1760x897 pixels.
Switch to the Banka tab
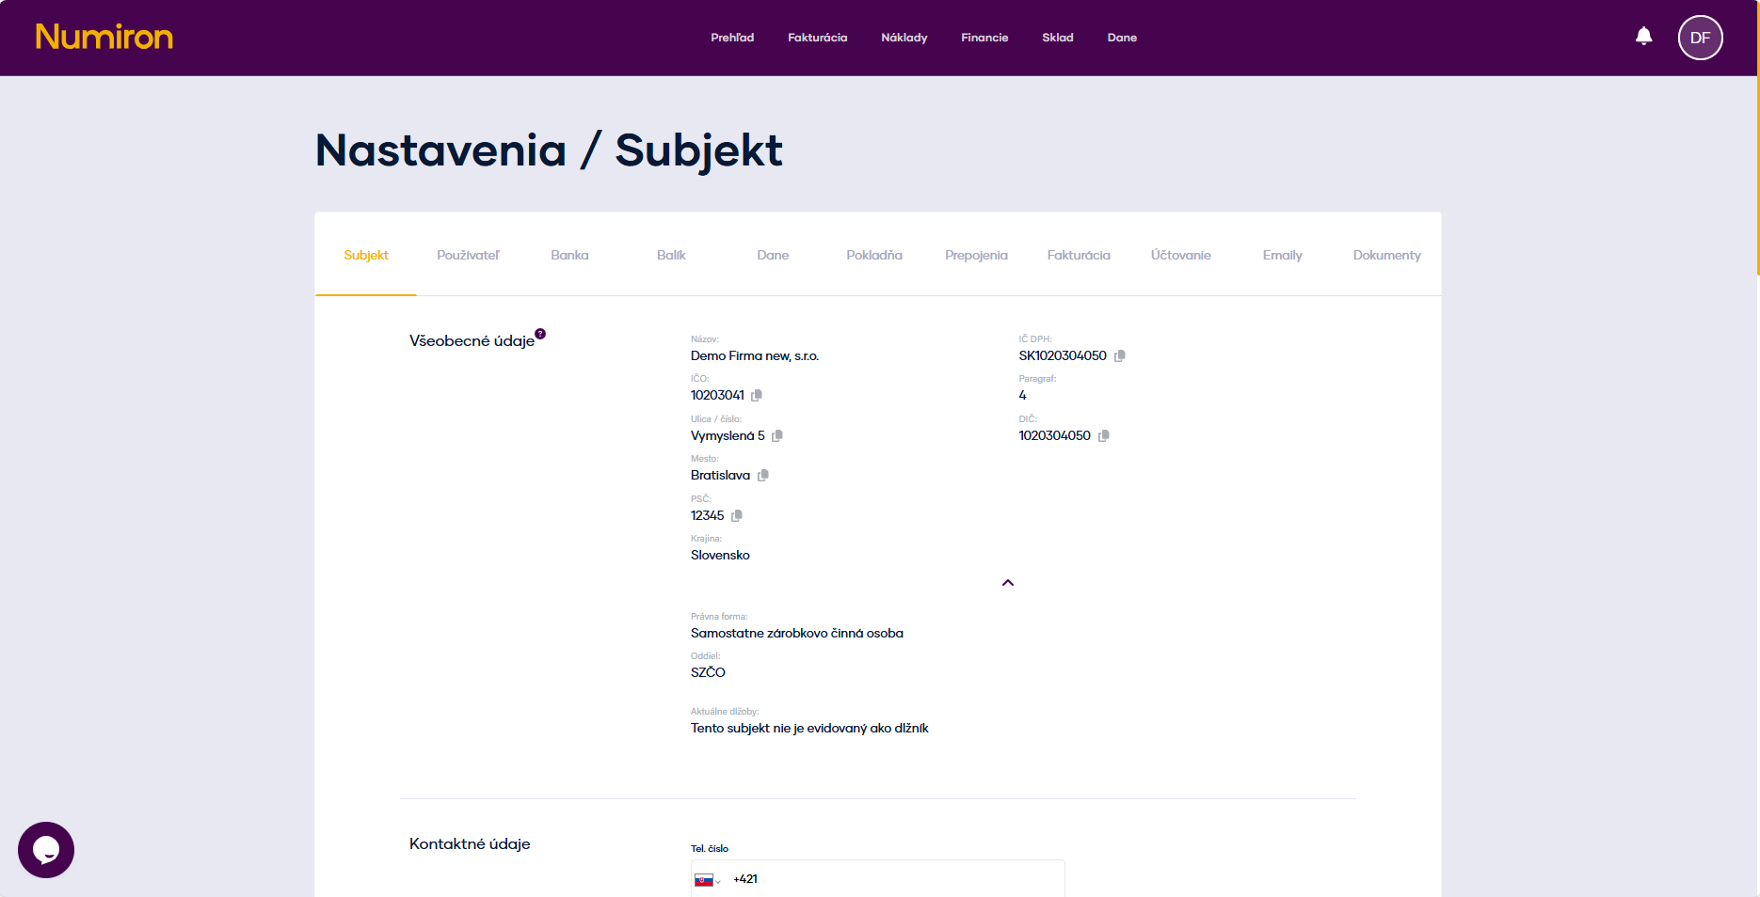pos(569,255)
